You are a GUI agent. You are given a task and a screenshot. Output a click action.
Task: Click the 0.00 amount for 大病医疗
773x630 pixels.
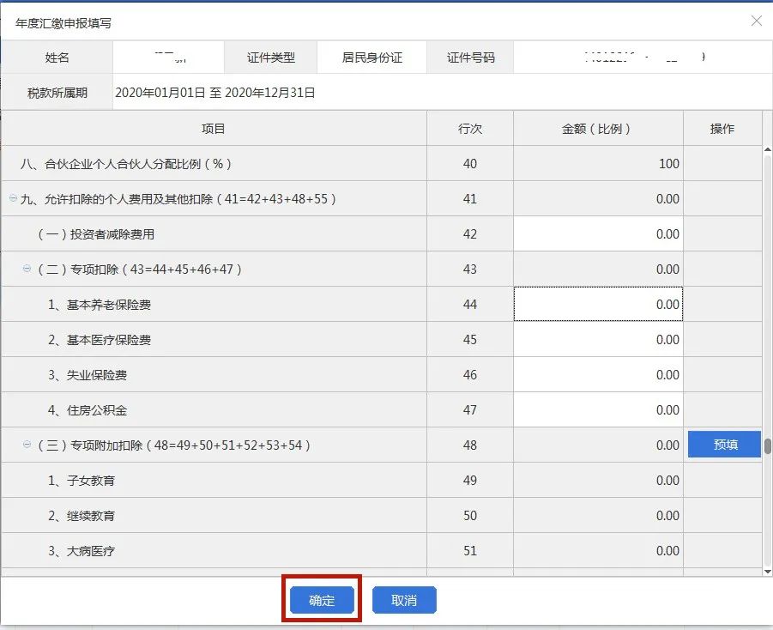point(667,550)
